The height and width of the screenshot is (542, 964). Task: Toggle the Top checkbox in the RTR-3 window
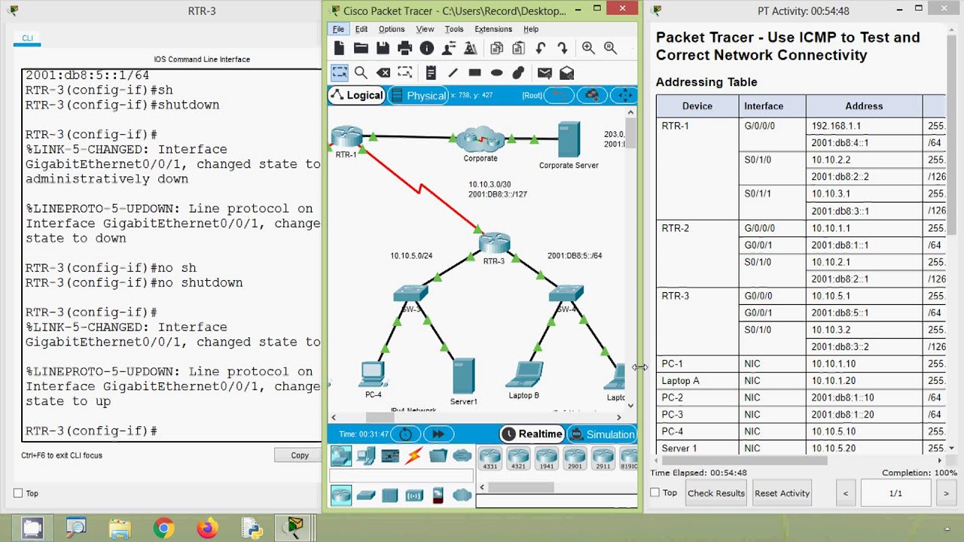pyautogui.click(x=18, y=493)
